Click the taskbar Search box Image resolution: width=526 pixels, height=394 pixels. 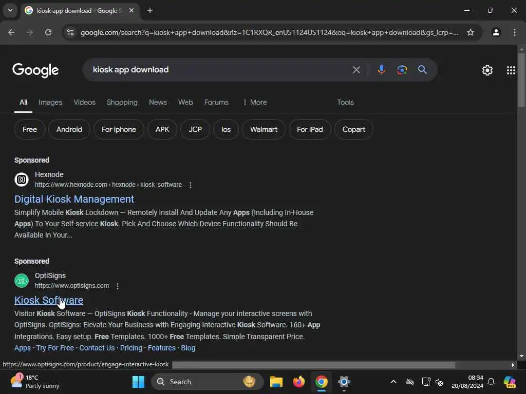coord(208,382)
